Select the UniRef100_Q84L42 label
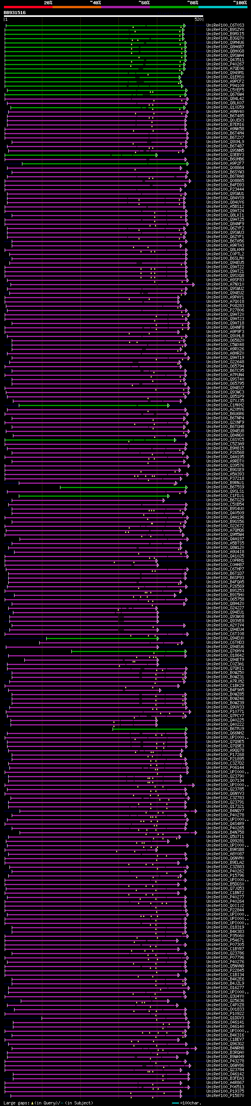251x1106 pixels. pyautogui.click(x=225, y=99)
